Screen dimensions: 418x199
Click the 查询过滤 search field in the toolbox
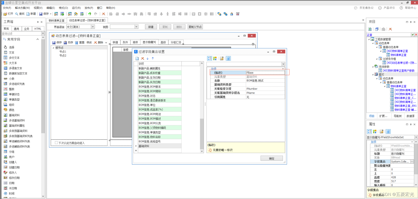(21, 33)
